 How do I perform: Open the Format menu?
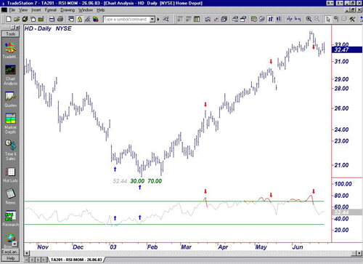click(51, 10)
